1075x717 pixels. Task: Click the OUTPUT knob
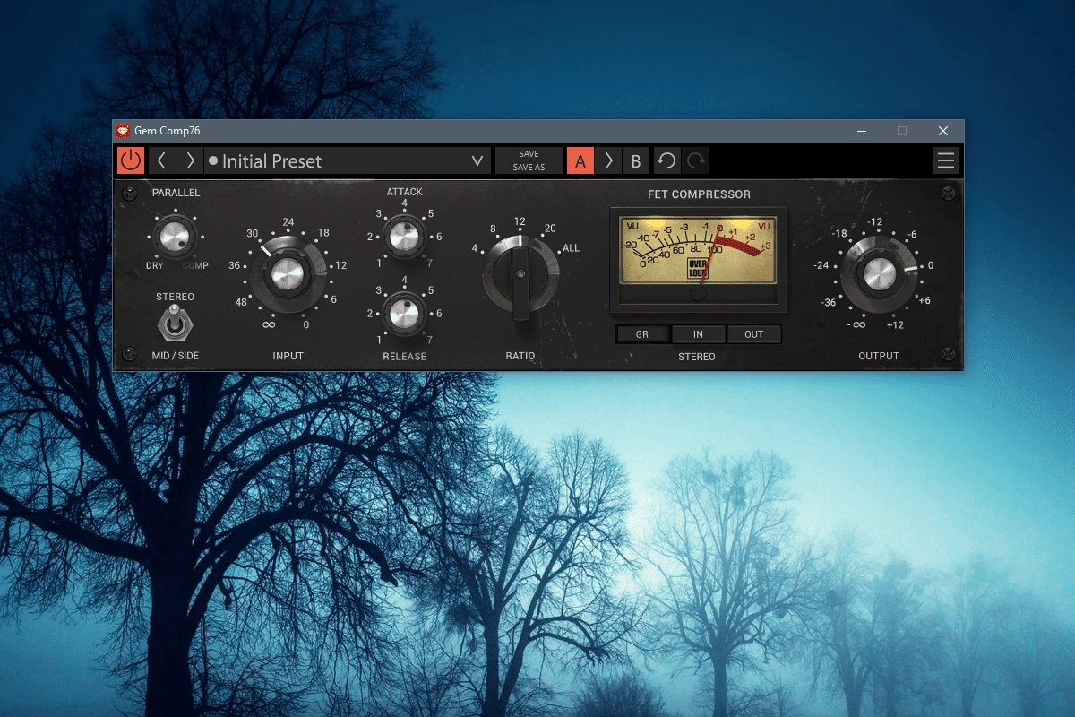pyautogui.click(x=879, y=272)
